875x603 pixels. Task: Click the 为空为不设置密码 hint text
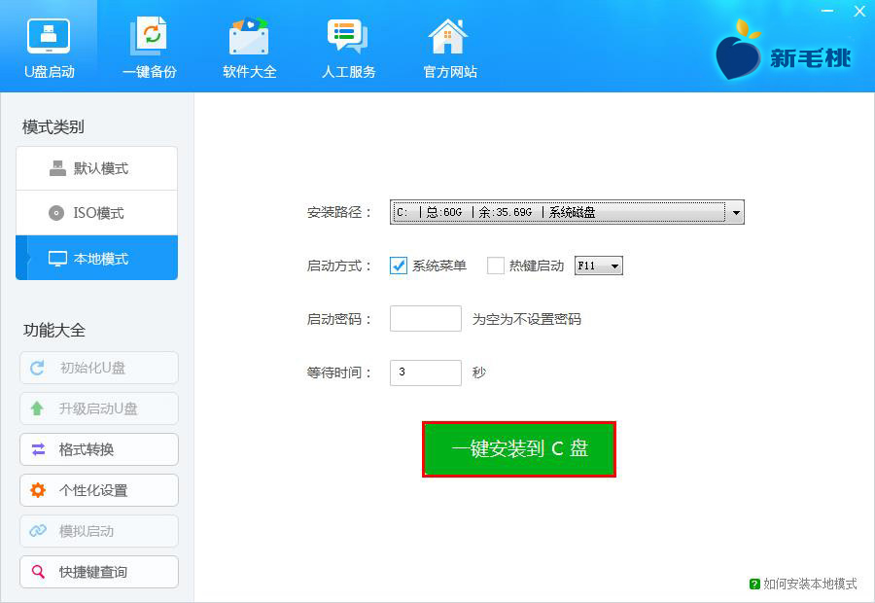tap(527, 319)
